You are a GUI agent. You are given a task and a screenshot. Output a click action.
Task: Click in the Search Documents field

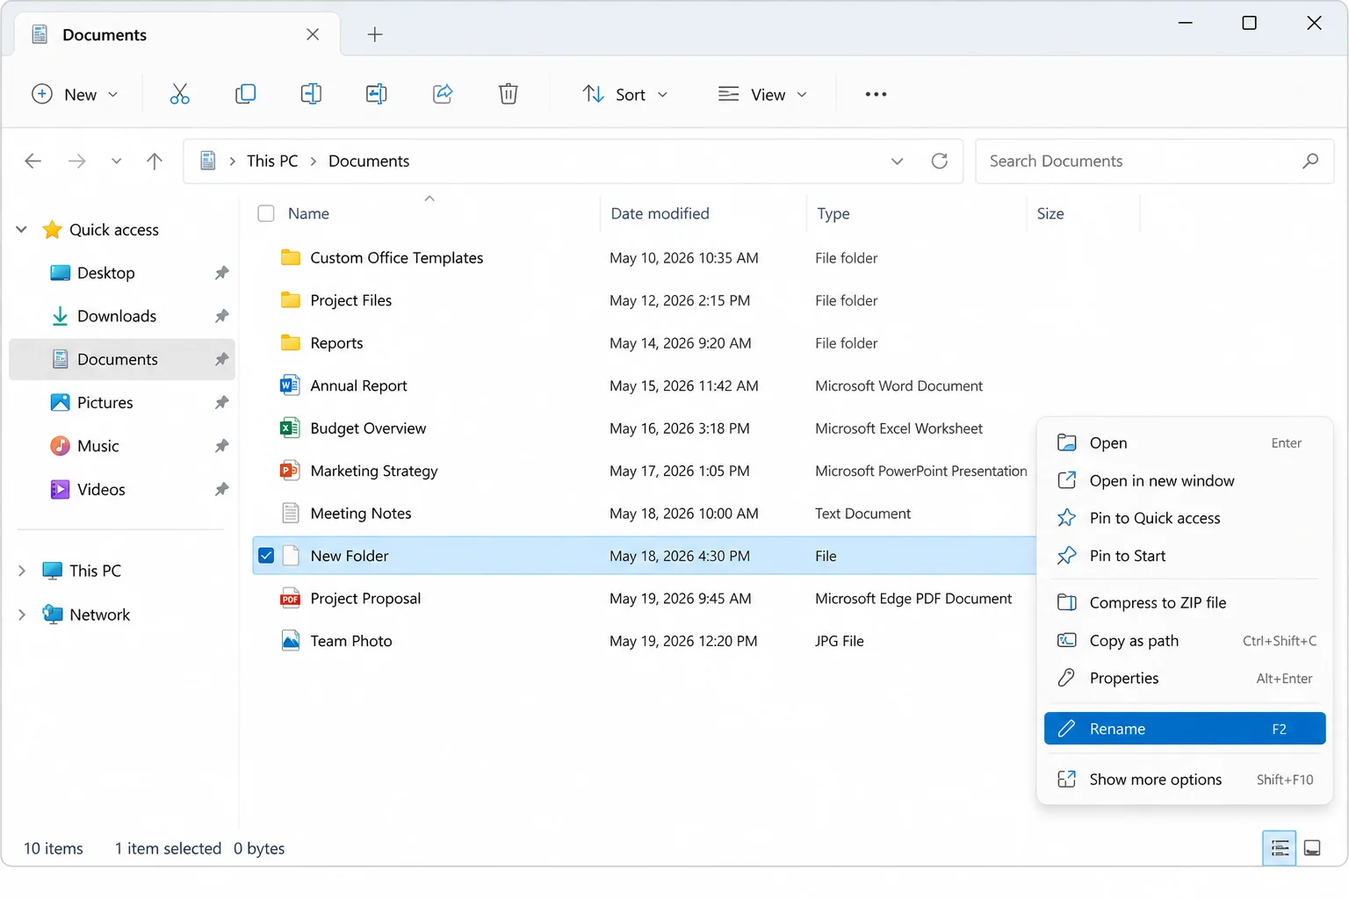[1155, 161]
